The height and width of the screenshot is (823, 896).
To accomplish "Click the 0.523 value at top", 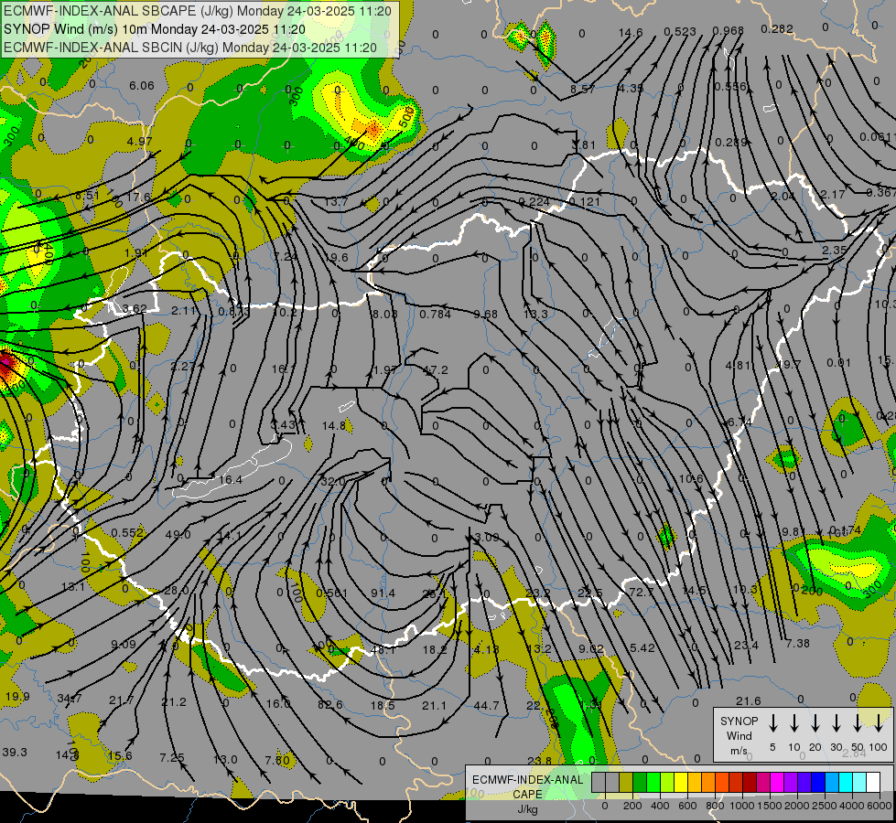I will 680,32.
